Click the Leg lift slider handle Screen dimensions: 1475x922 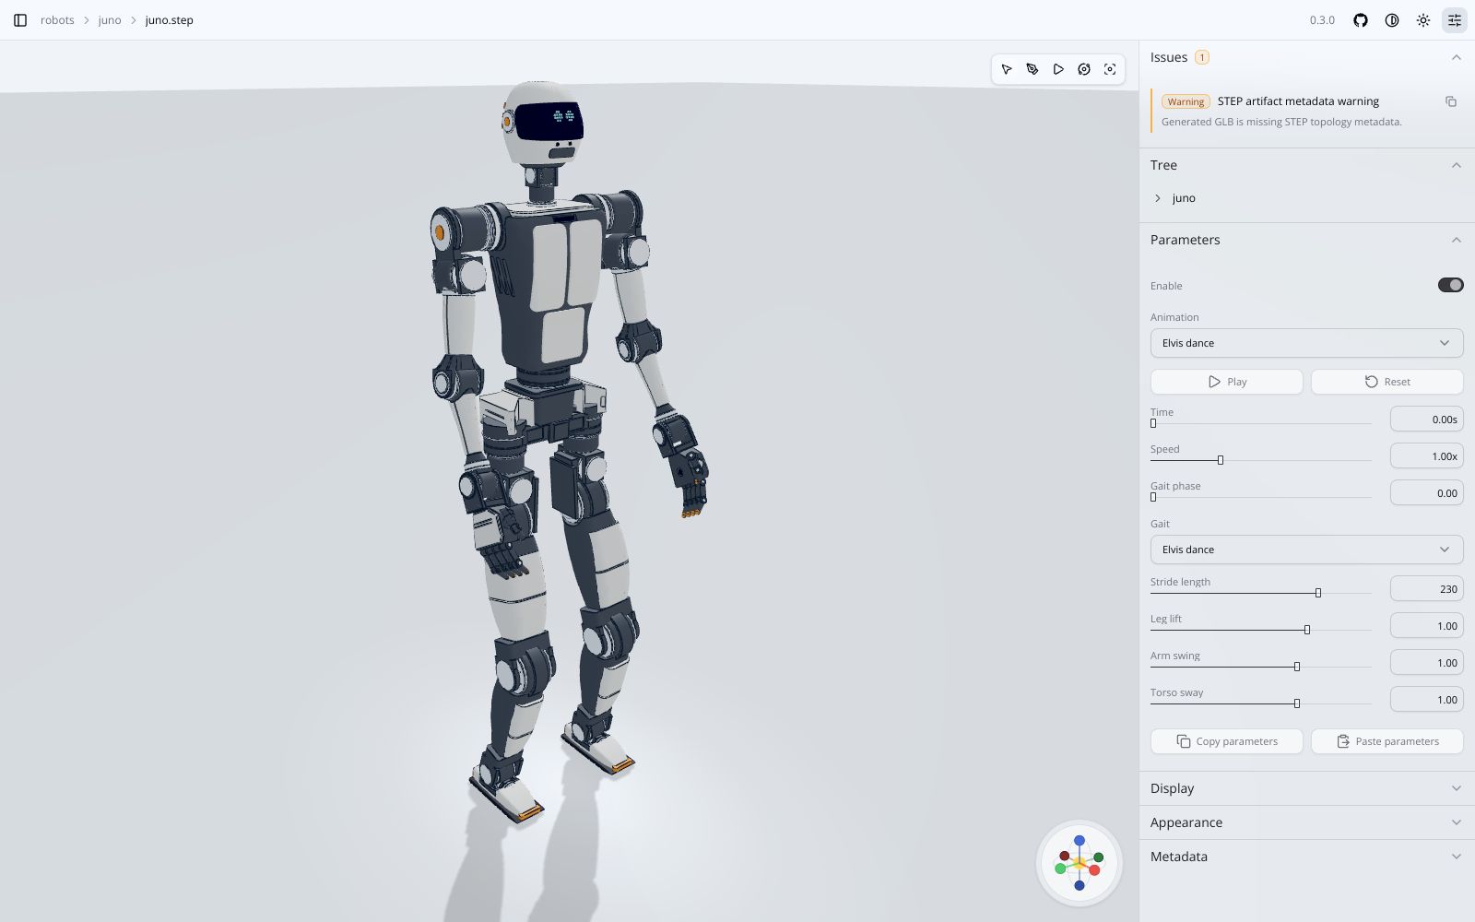(1307, 630)
